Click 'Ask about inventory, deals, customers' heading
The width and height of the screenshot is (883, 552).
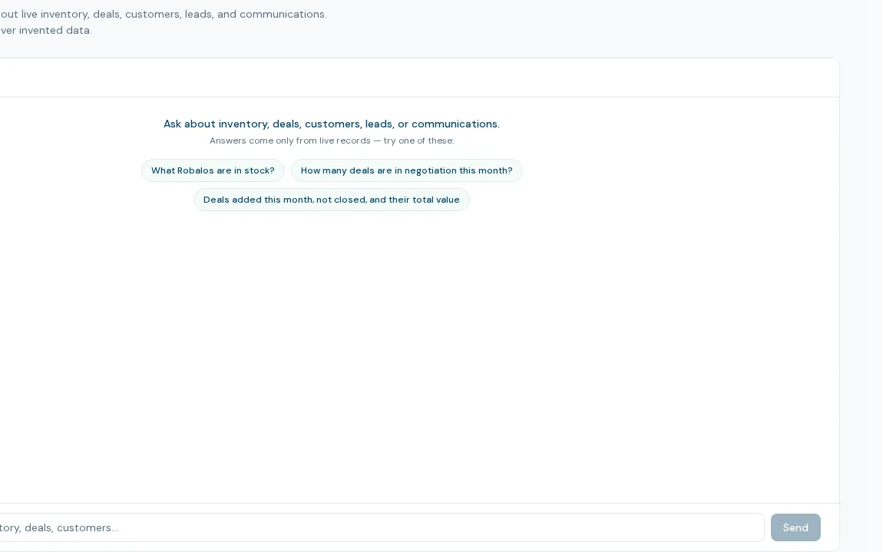(x=331, y=124)
